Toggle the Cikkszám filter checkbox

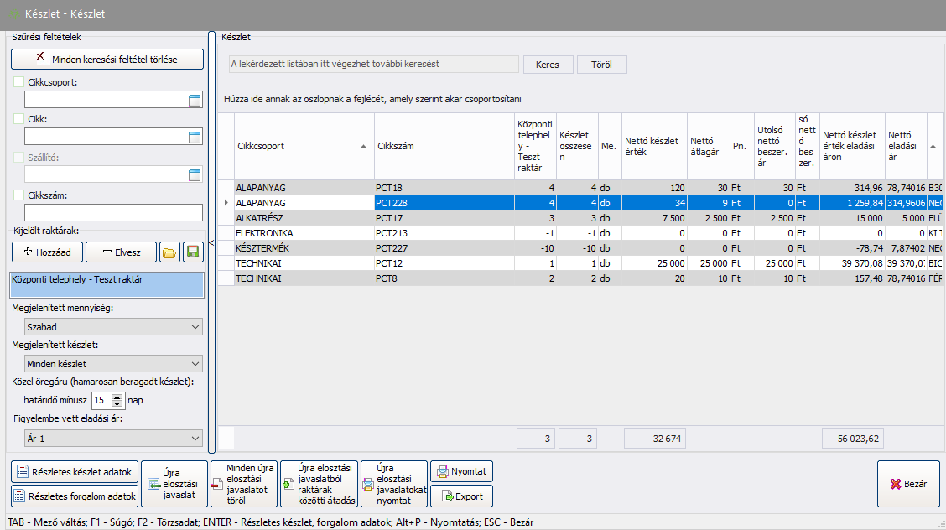(19, 195)
